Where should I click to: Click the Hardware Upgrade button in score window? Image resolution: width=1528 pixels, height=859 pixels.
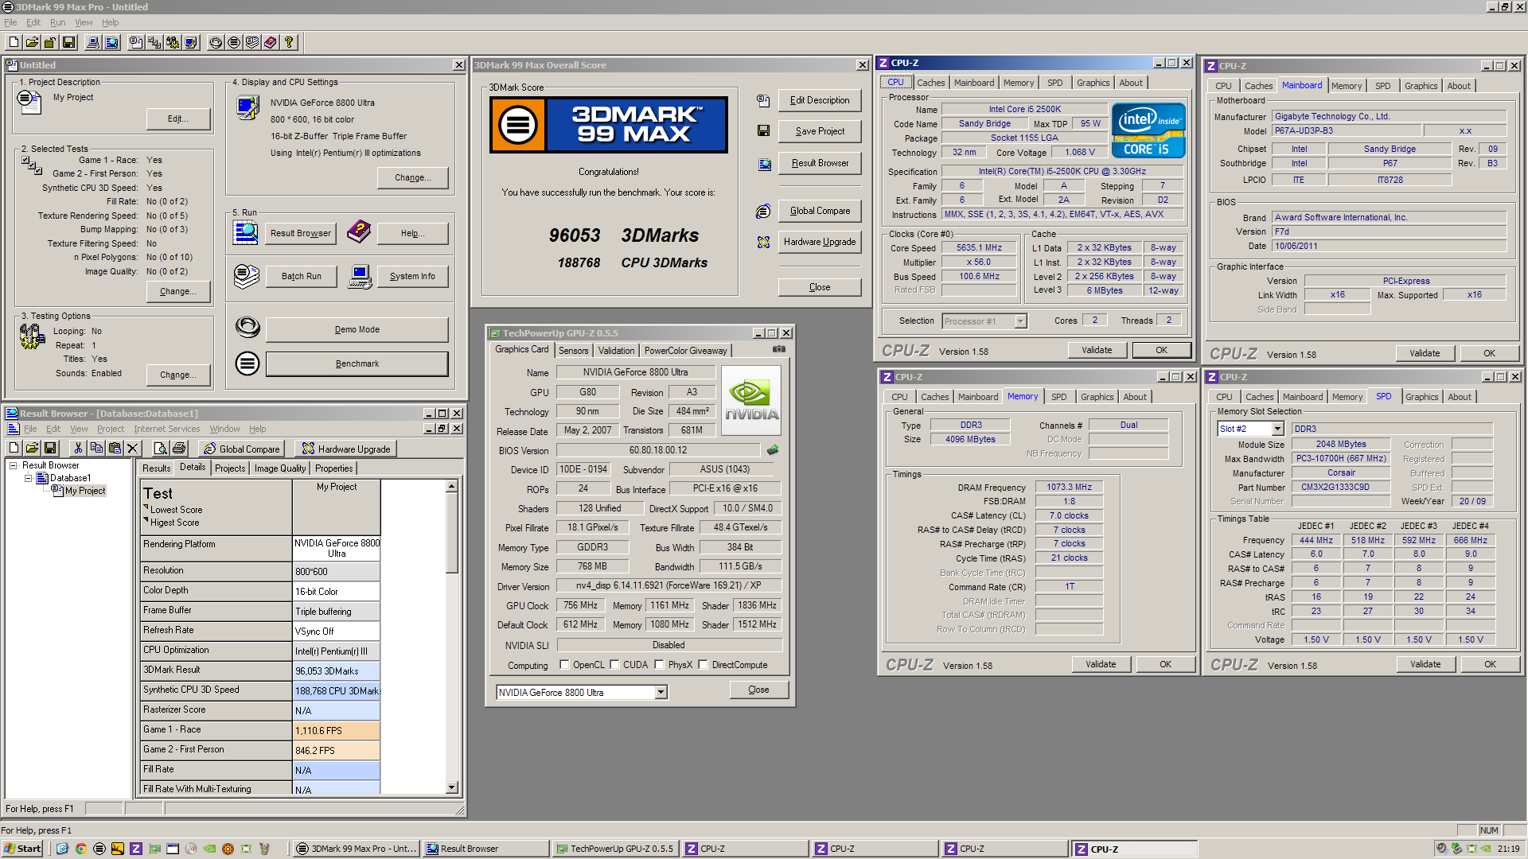(x=820, y=243)
